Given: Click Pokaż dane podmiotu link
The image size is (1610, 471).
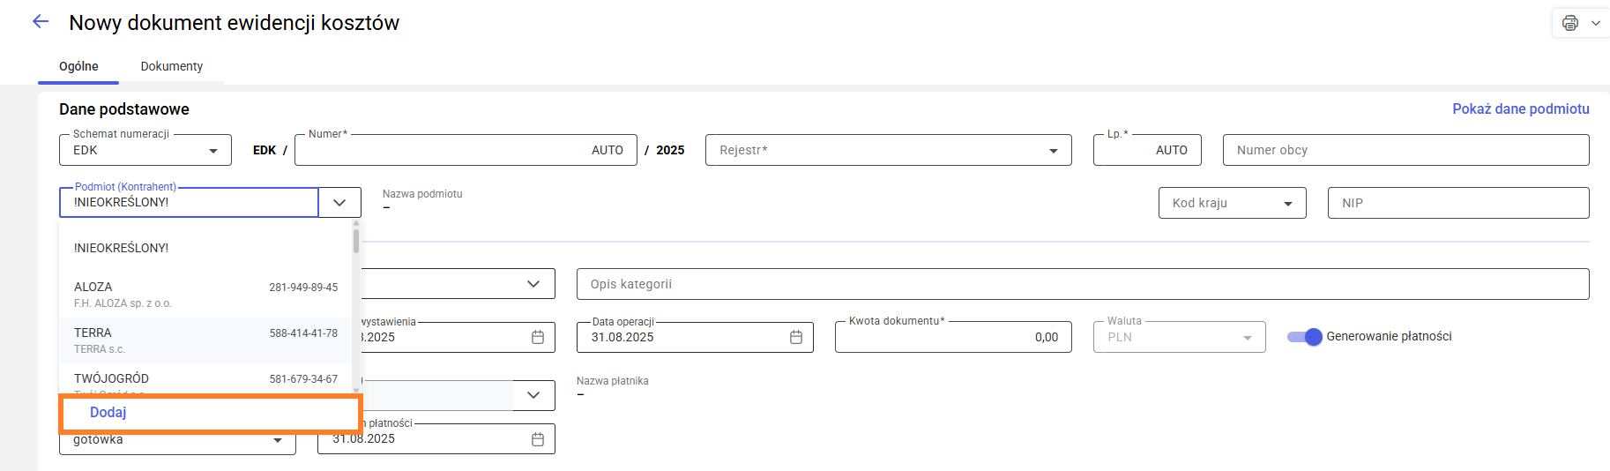Looking at the screenshot, I should pos(1520,108).
